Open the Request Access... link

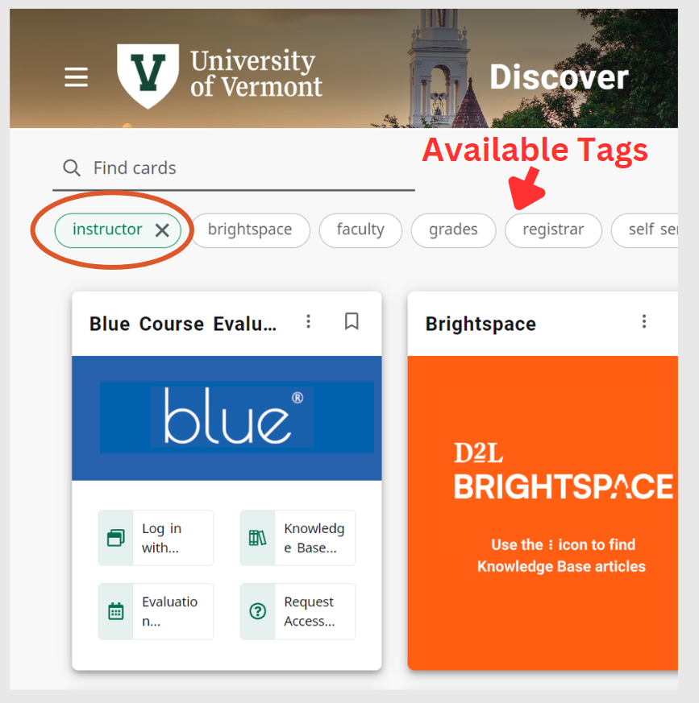click(x=297, y=611)
